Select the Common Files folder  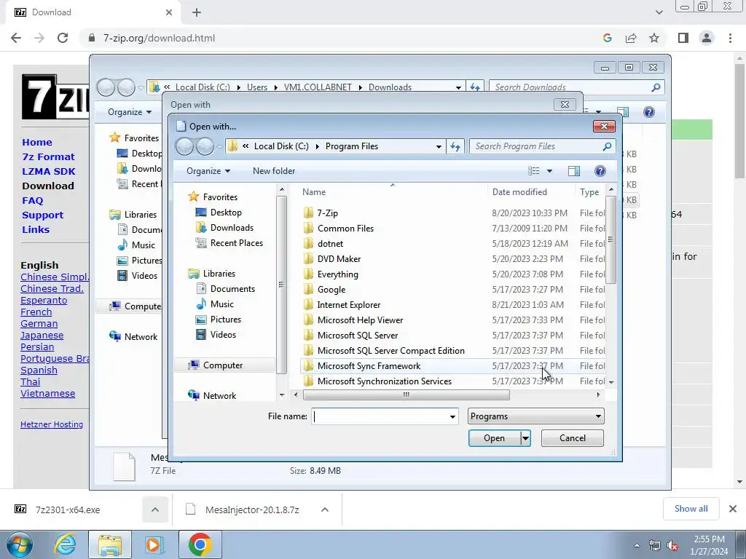[345, 228]
